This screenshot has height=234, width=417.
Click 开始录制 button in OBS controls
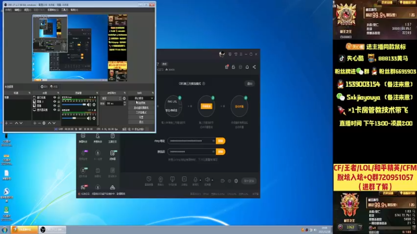tap(141, 103)
